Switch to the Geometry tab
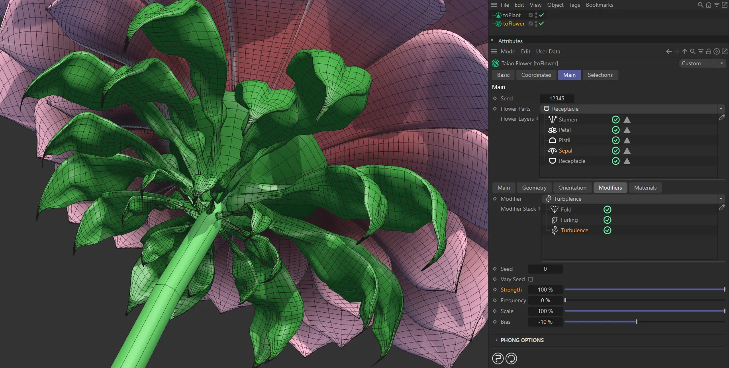 point(534,188)
